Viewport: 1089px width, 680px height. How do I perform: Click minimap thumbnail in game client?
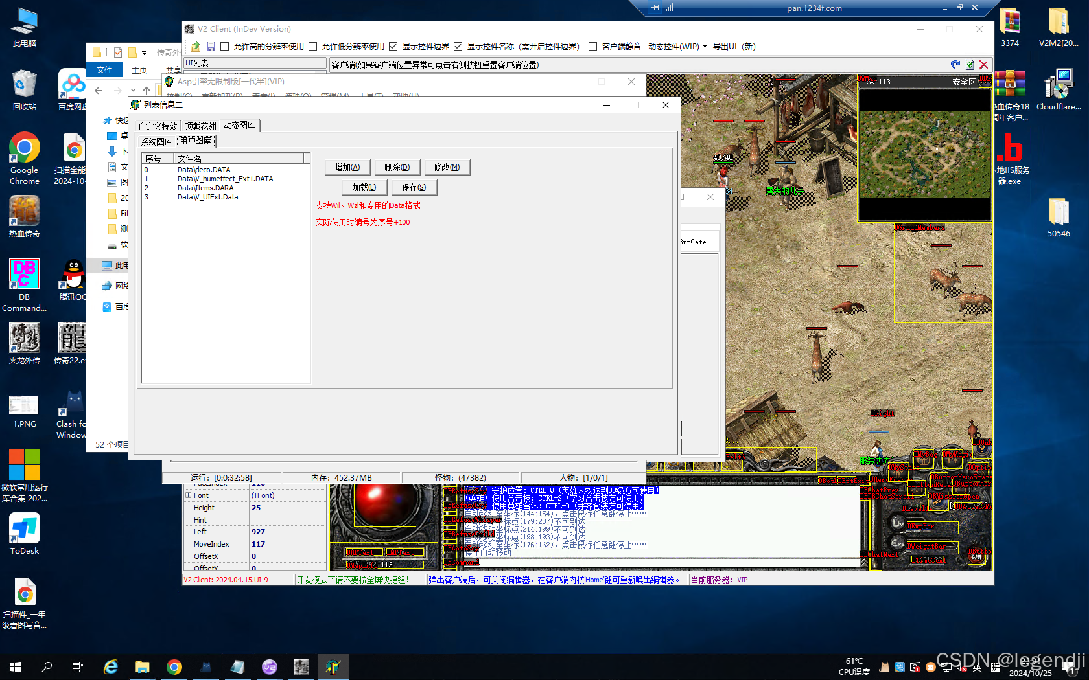pos(924,154)
